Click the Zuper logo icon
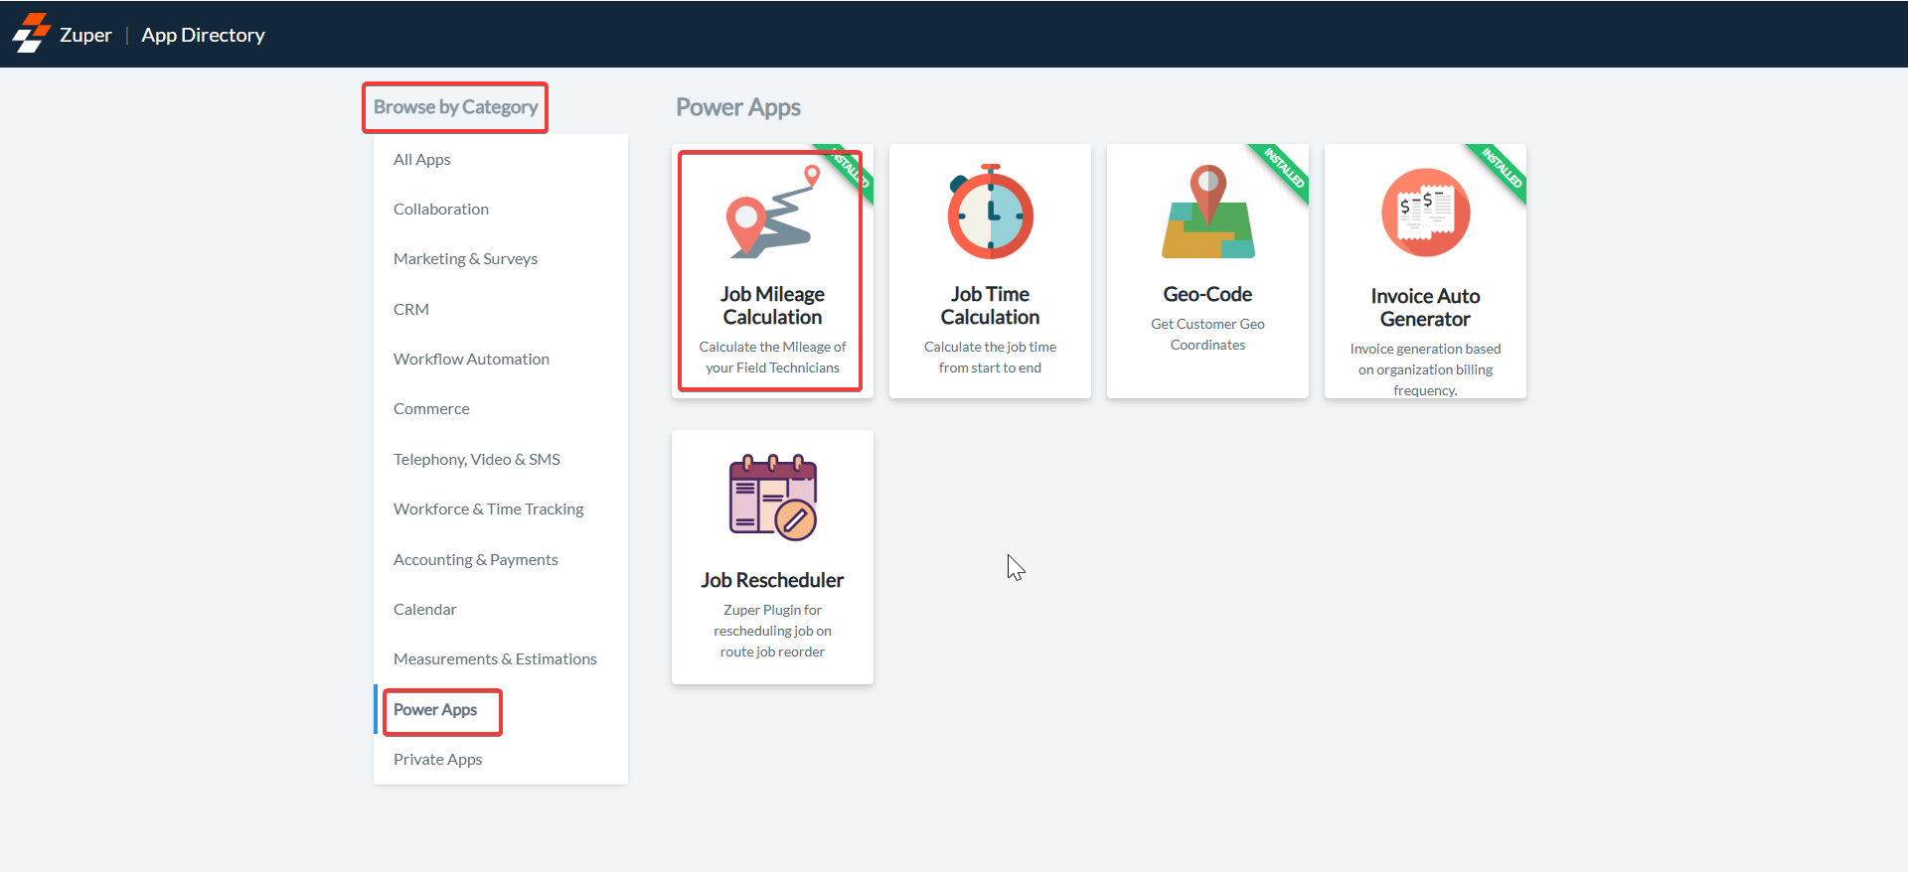Screen dimensions: 1908x872 click(31, 33)
